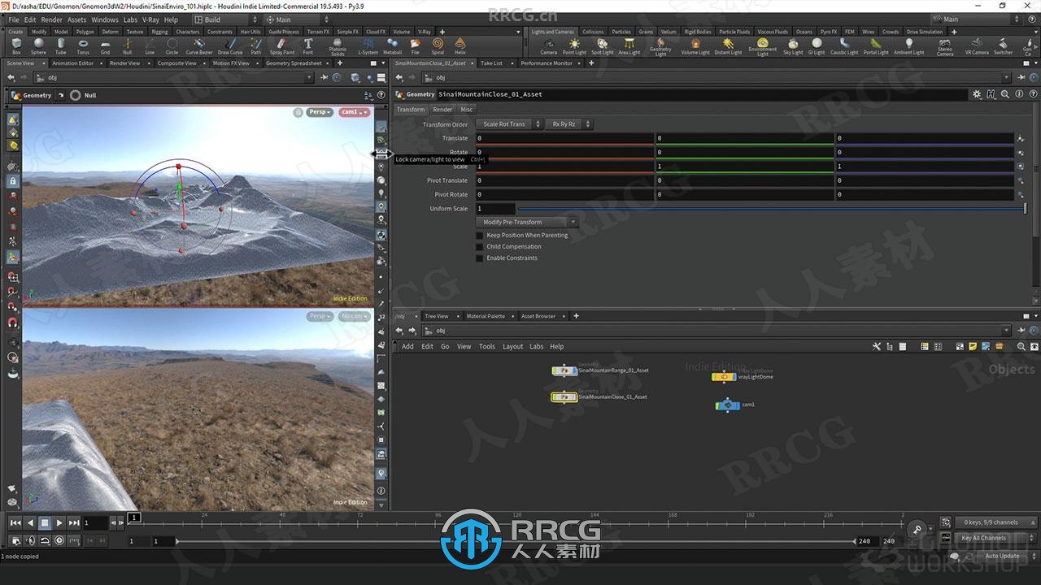Open the File menu

[14, 19]
